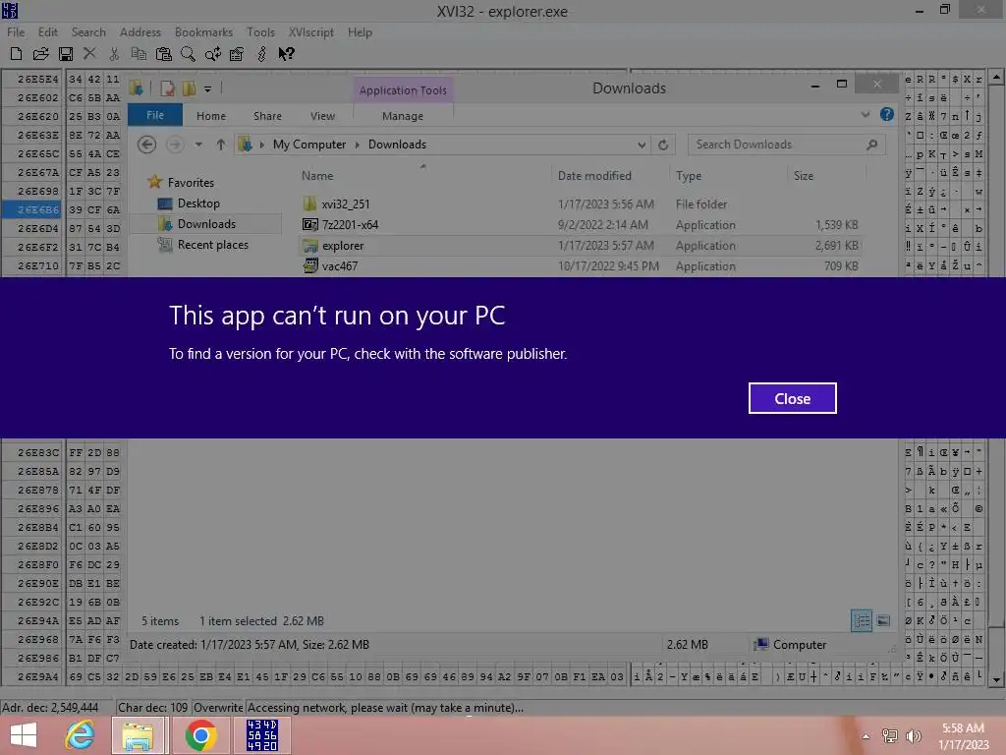1006x755 pixels.
Task: Expand the address bar history dropdown
Action: point(642,145)
